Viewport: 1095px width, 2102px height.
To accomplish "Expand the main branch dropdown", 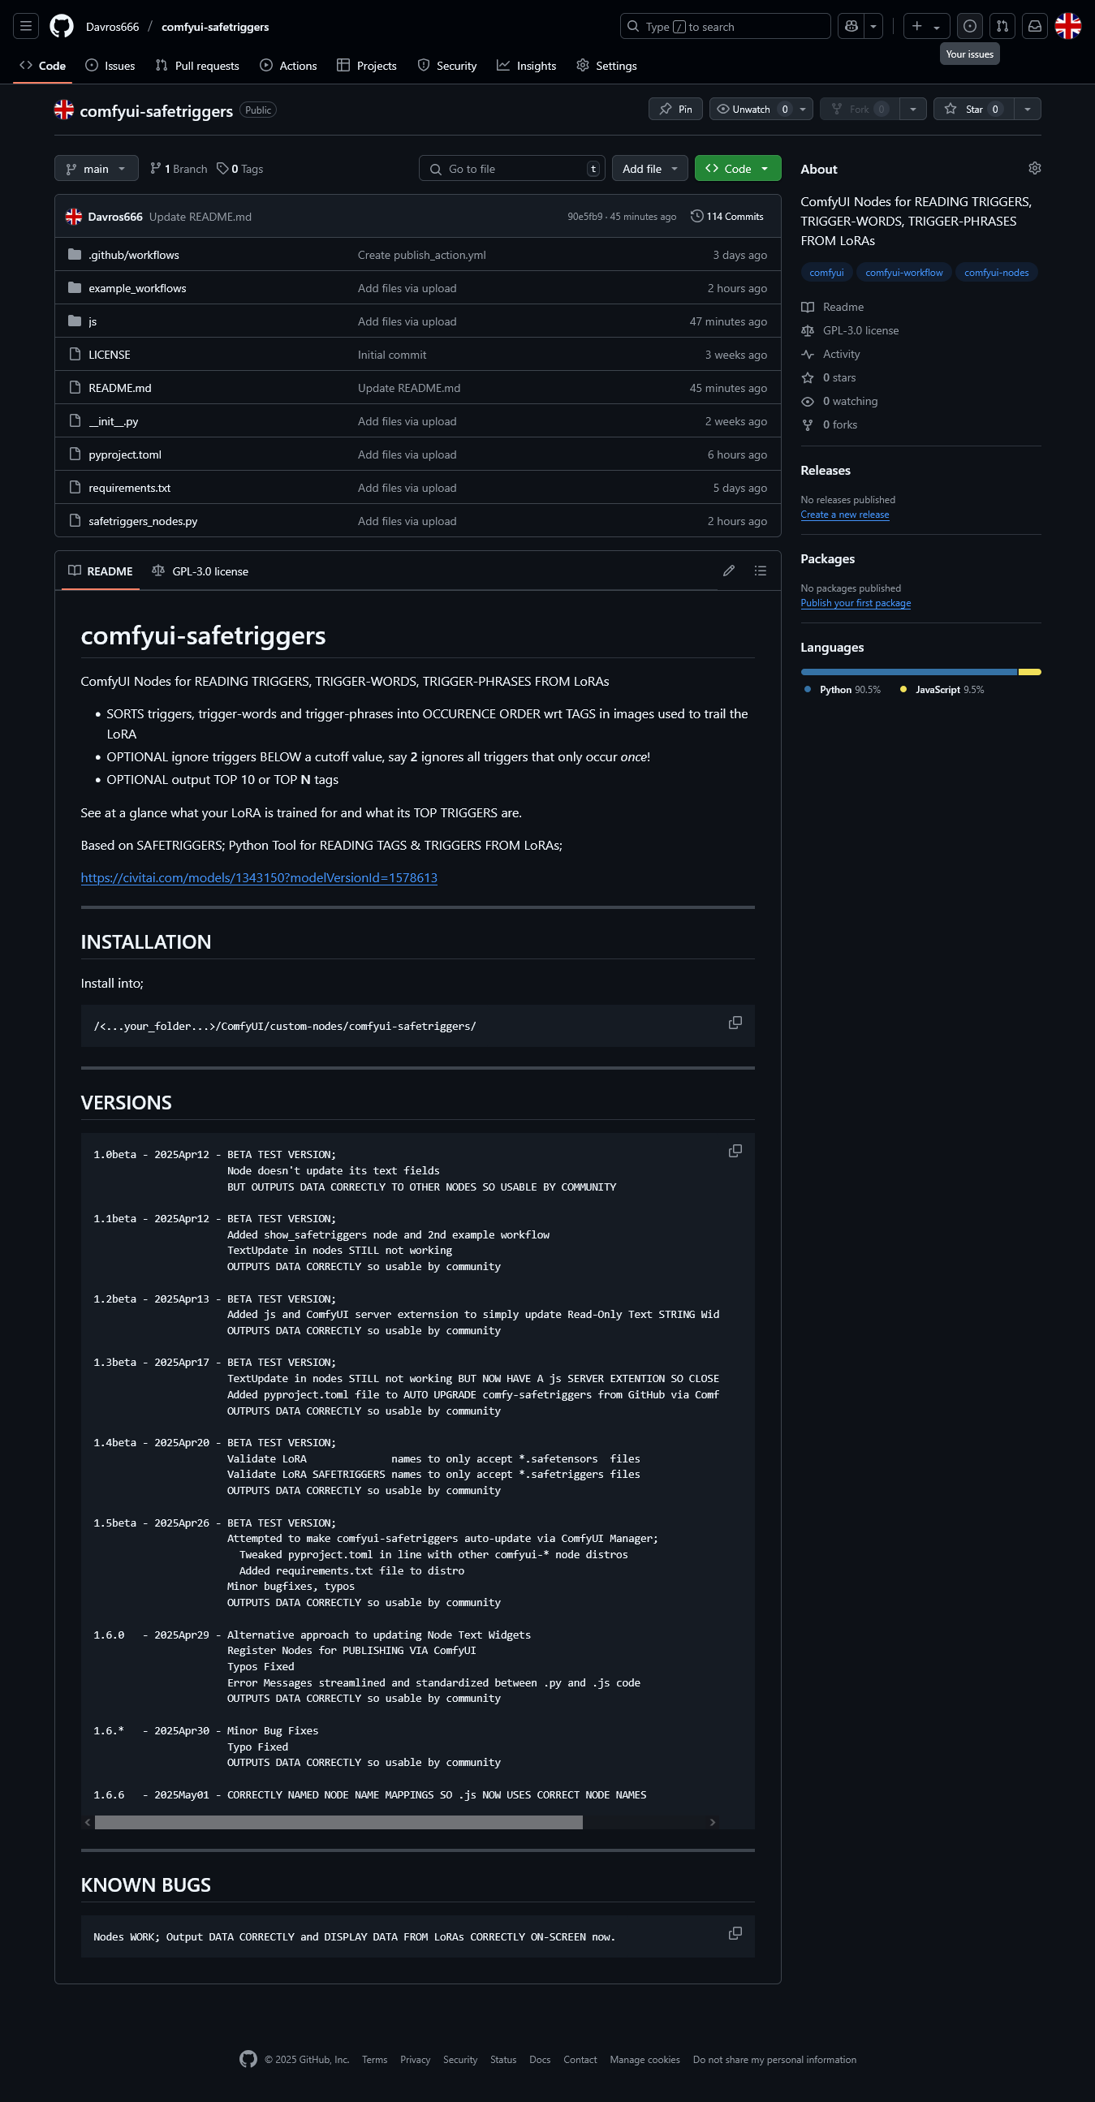I will (x=97, y=169).
